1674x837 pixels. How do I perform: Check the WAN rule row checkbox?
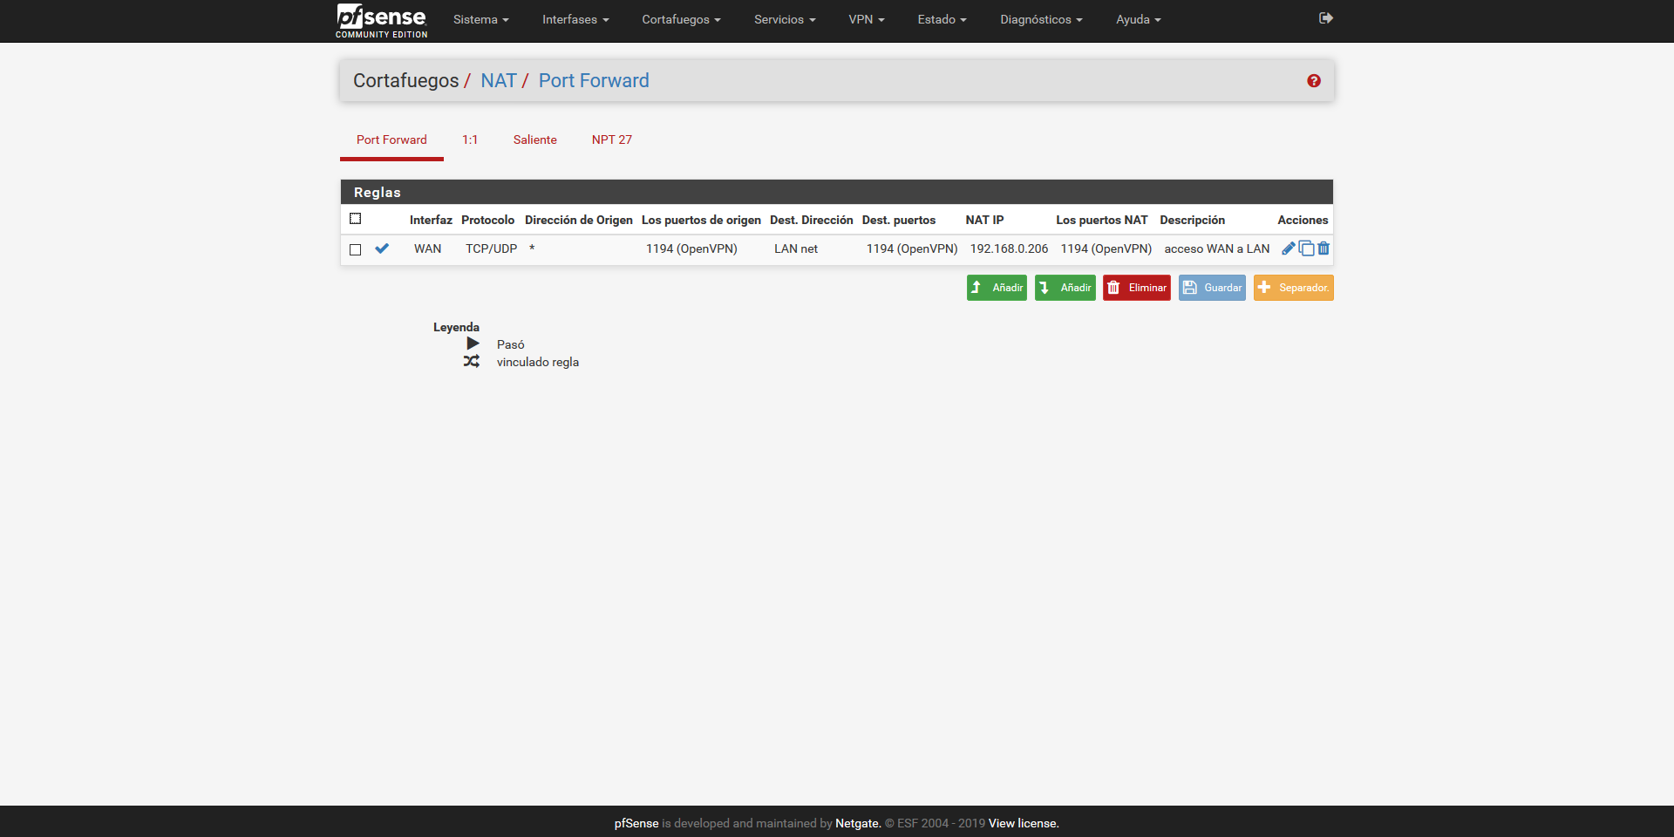click(355, 249)
